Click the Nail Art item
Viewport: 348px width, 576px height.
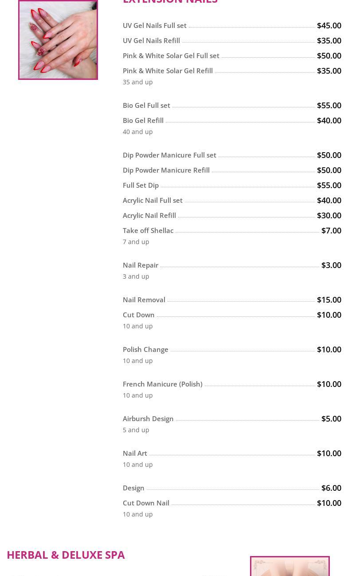click(x=135, y=454)
